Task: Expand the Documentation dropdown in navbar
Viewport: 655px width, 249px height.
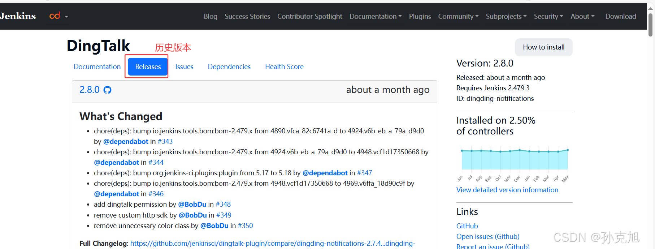Action: pyautogui.click(x=376, y=16)
